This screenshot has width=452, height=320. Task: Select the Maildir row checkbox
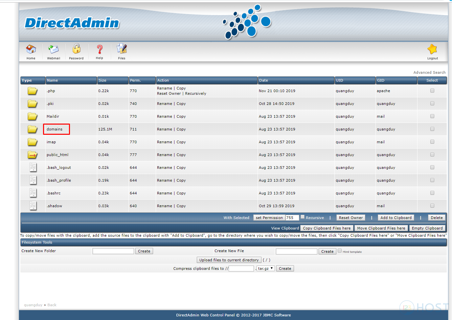pos(432,116)
